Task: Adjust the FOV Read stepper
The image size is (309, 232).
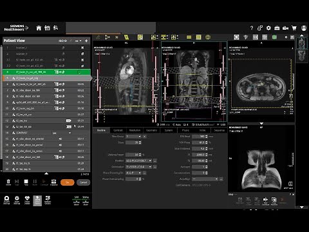Action: pyautogui.click(x=207, y=137)
